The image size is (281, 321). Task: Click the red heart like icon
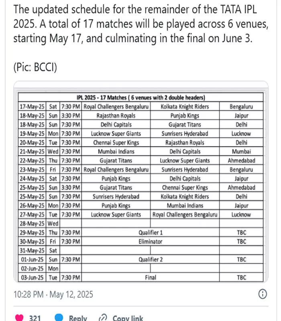click(x=19, y=318)
